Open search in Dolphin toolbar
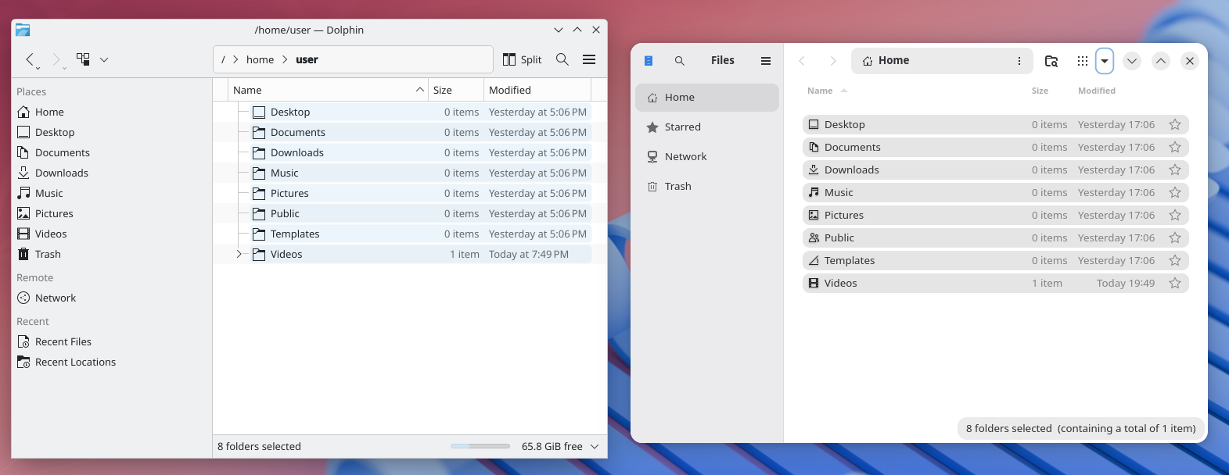 562,59
